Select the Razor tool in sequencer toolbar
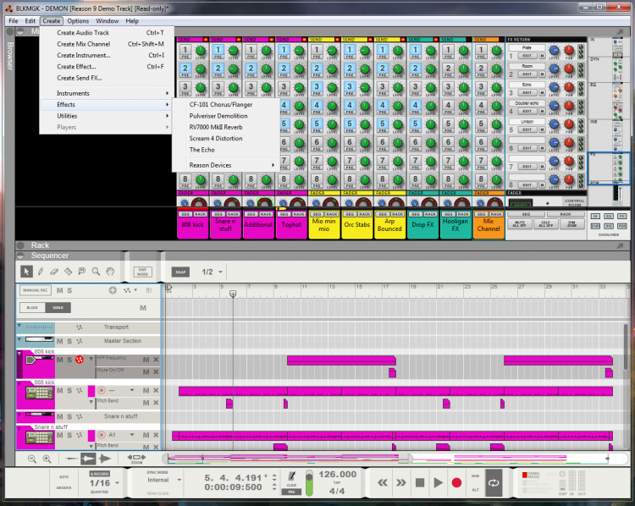 [x=68, y=272]
